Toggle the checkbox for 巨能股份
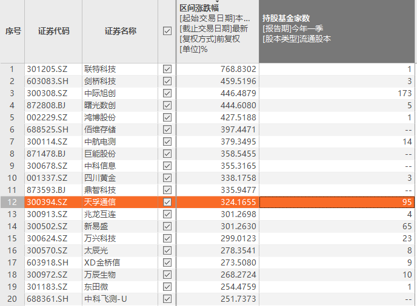The width and height of the screenshot is (417, 306). 167,154
